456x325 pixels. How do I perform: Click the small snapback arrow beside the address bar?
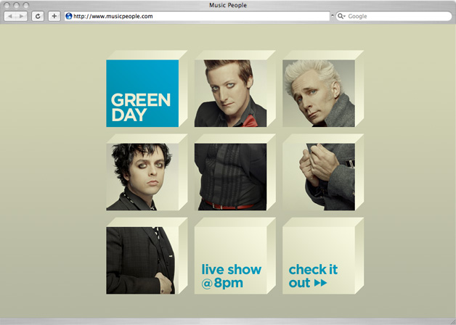pyautogui.click(x=333, y=16)
